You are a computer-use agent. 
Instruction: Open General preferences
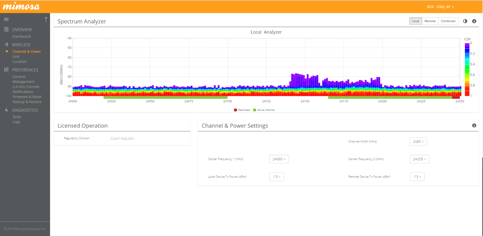click(x=19, y=77)
